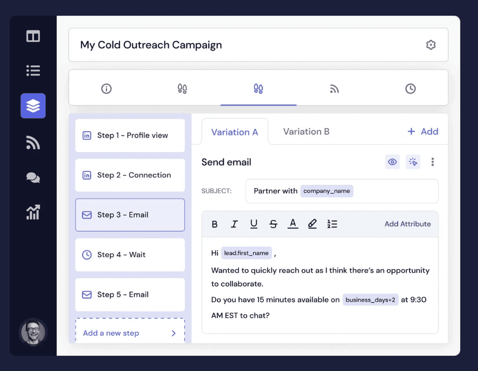The height and width of the screenshot is (371, 478).
Task: Click the LinkedIn icon on Step 2
Action: click(x=87, y=175)
